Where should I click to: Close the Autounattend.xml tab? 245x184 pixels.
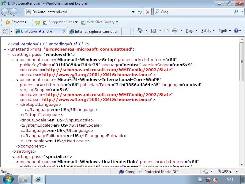tap(64, 31)
